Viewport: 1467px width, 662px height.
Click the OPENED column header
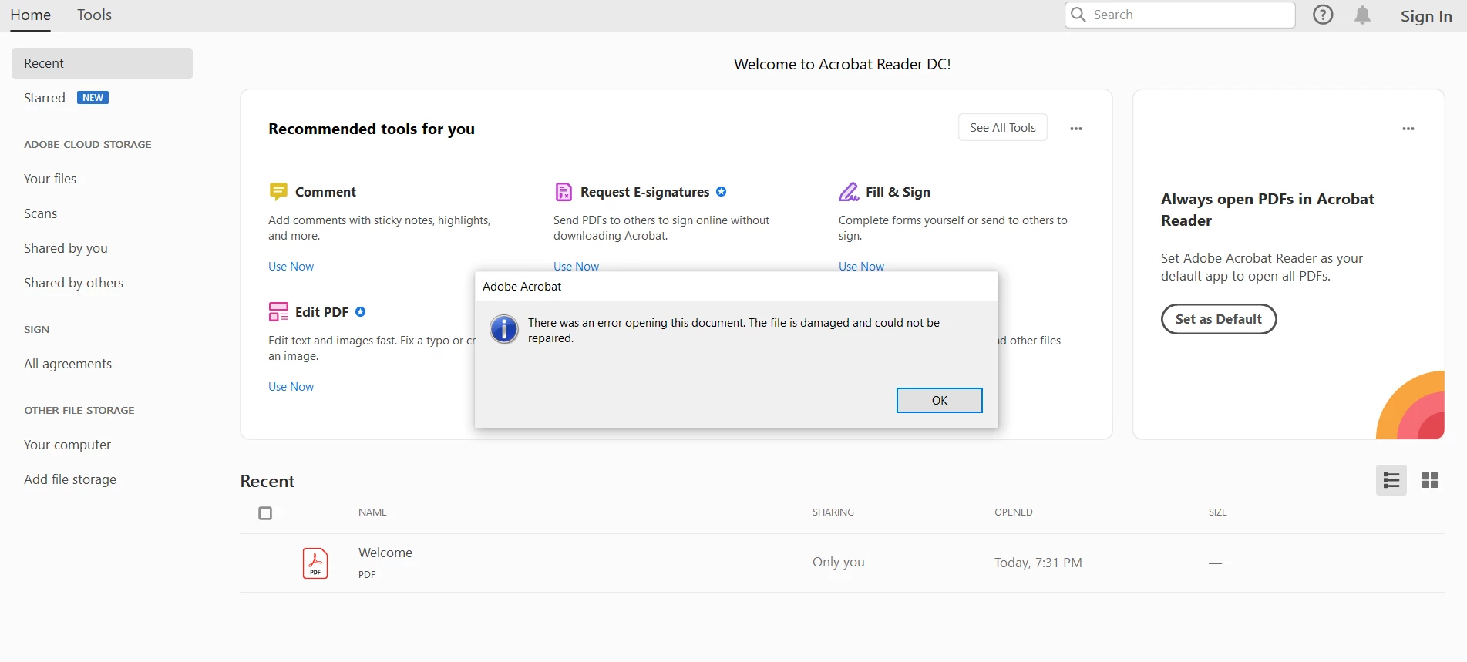tap(1014, 512)
